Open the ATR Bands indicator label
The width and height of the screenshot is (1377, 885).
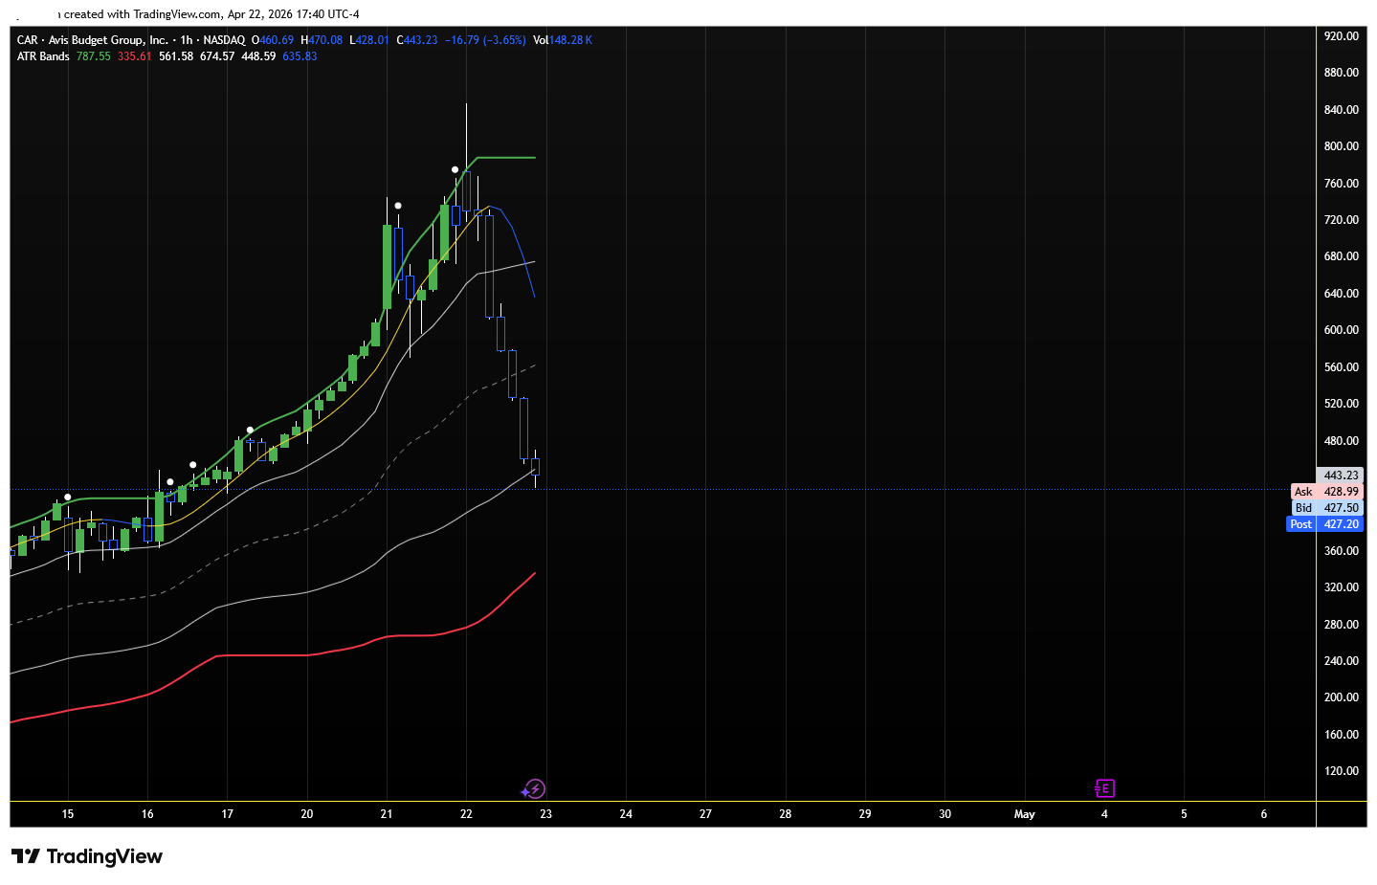point(43,56)
